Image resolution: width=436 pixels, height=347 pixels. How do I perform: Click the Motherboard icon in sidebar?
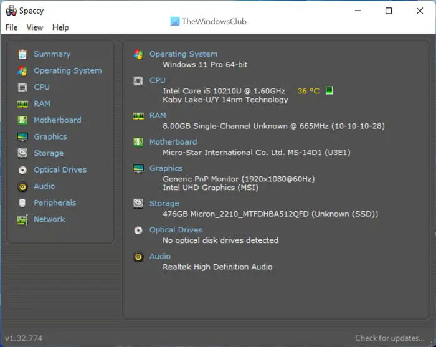point(22,120)
